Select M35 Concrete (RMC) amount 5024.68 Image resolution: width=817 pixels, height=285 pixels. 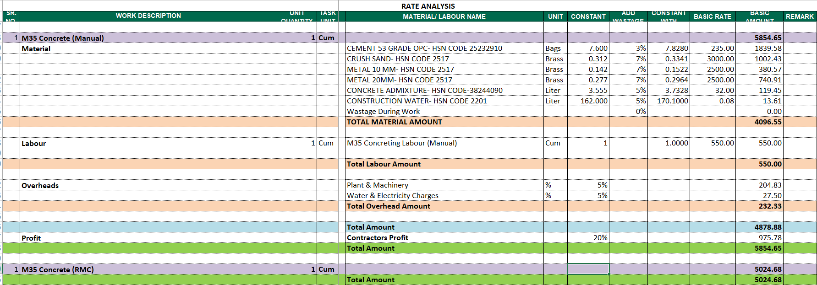[759, 269]
